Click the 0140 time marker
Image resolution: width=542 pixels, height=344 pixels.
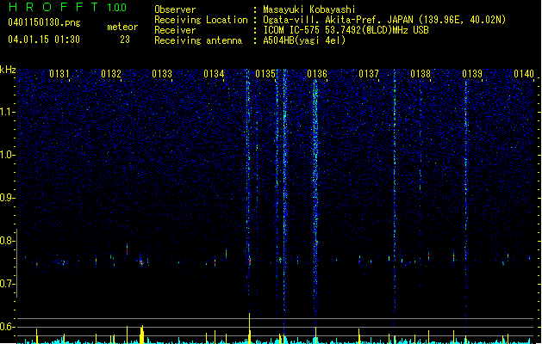coord(524,74)
